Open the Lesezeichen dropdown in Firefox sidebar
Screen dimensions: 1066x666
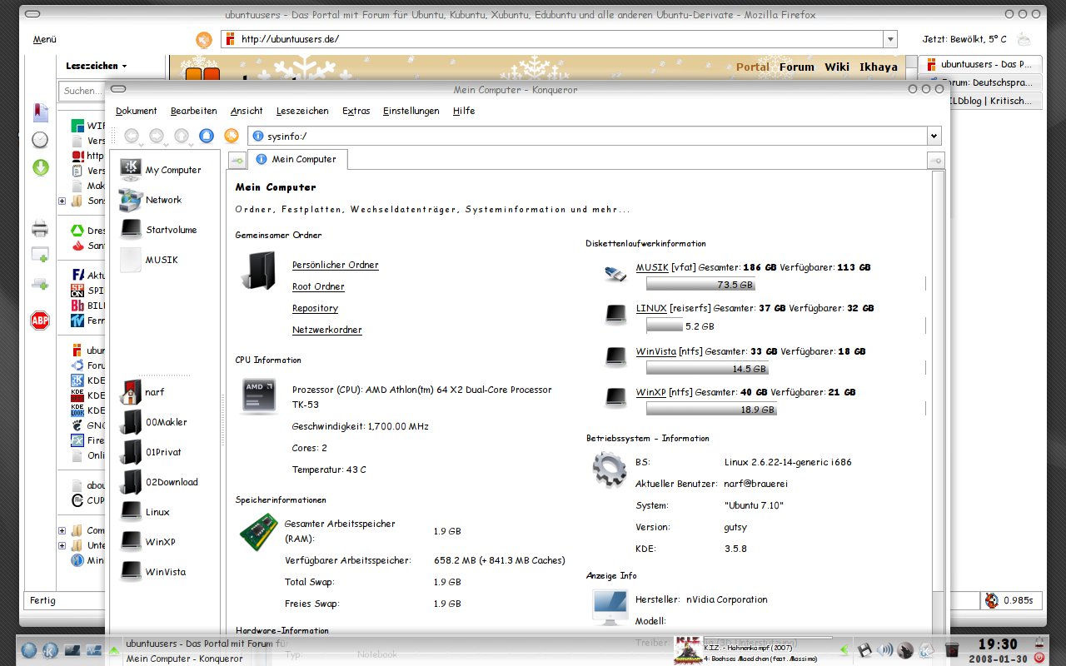[x=97, y=66]
